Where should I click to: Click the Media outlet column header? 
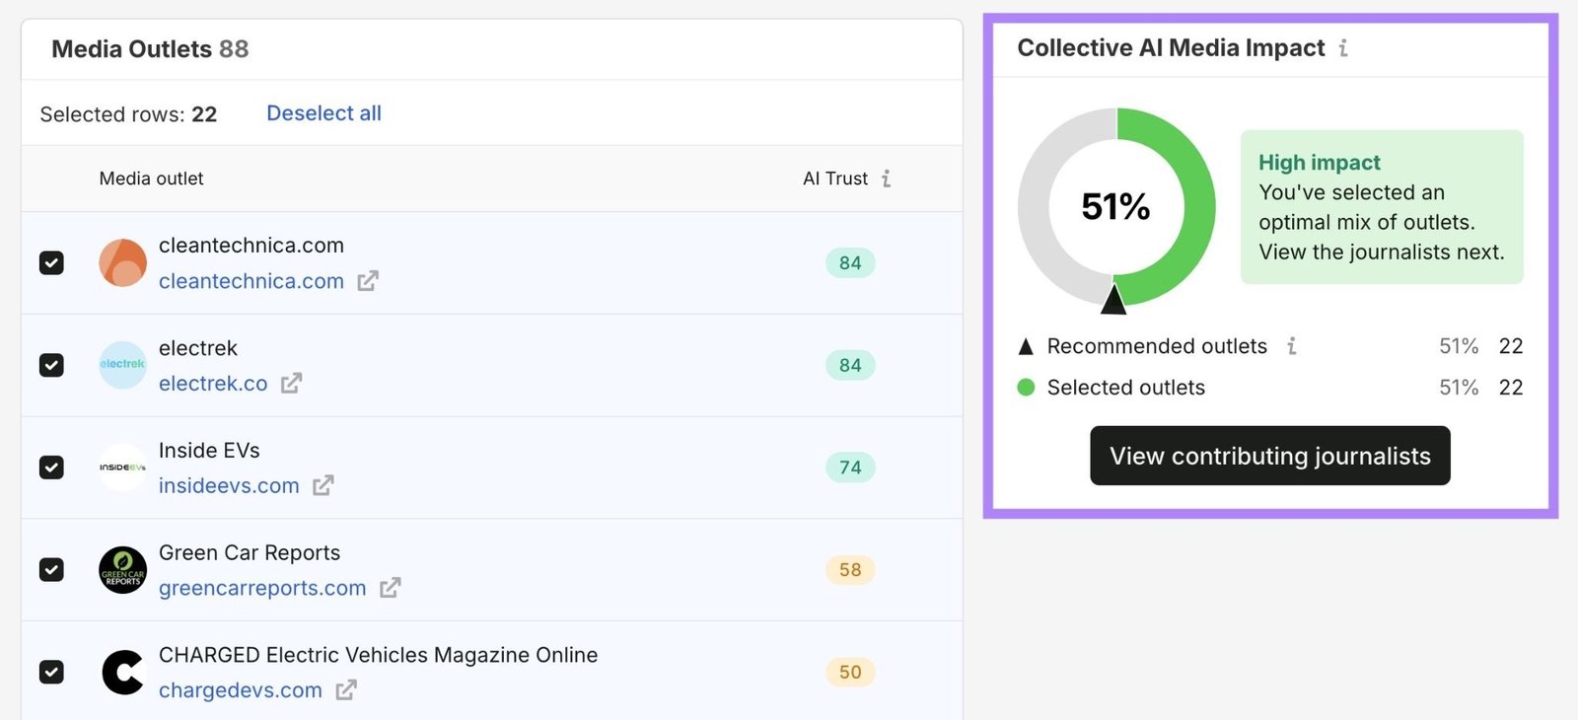pyautogui.click(x=151, y=179)
